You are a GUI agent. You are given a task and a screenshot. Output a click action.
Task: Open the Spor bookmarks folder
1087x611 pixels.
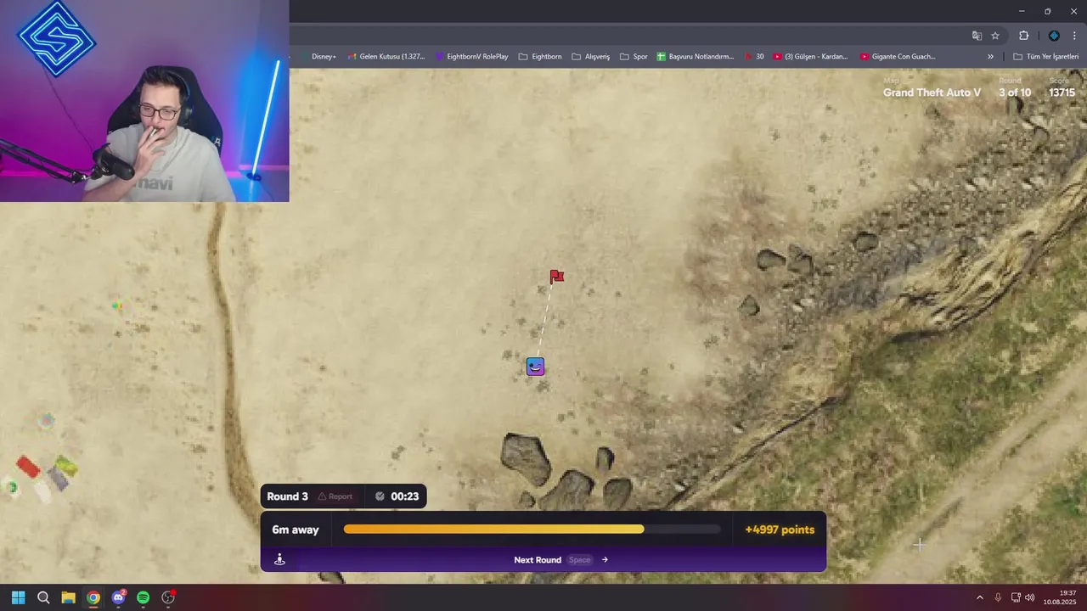(634, 57)
